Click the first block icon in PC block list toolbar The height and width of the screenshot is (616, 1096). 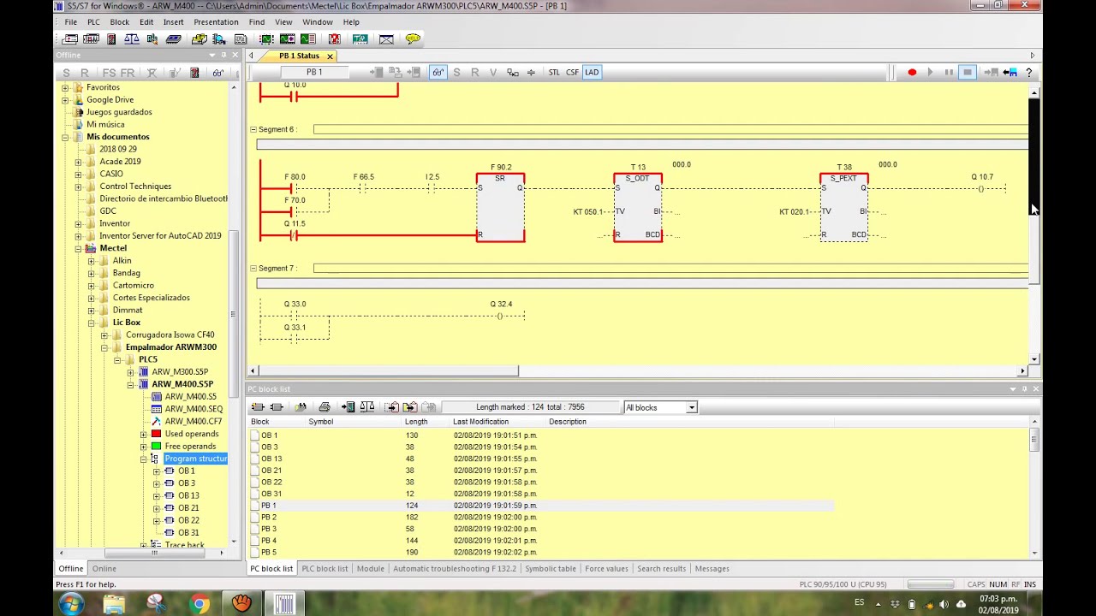pos(258,406)
